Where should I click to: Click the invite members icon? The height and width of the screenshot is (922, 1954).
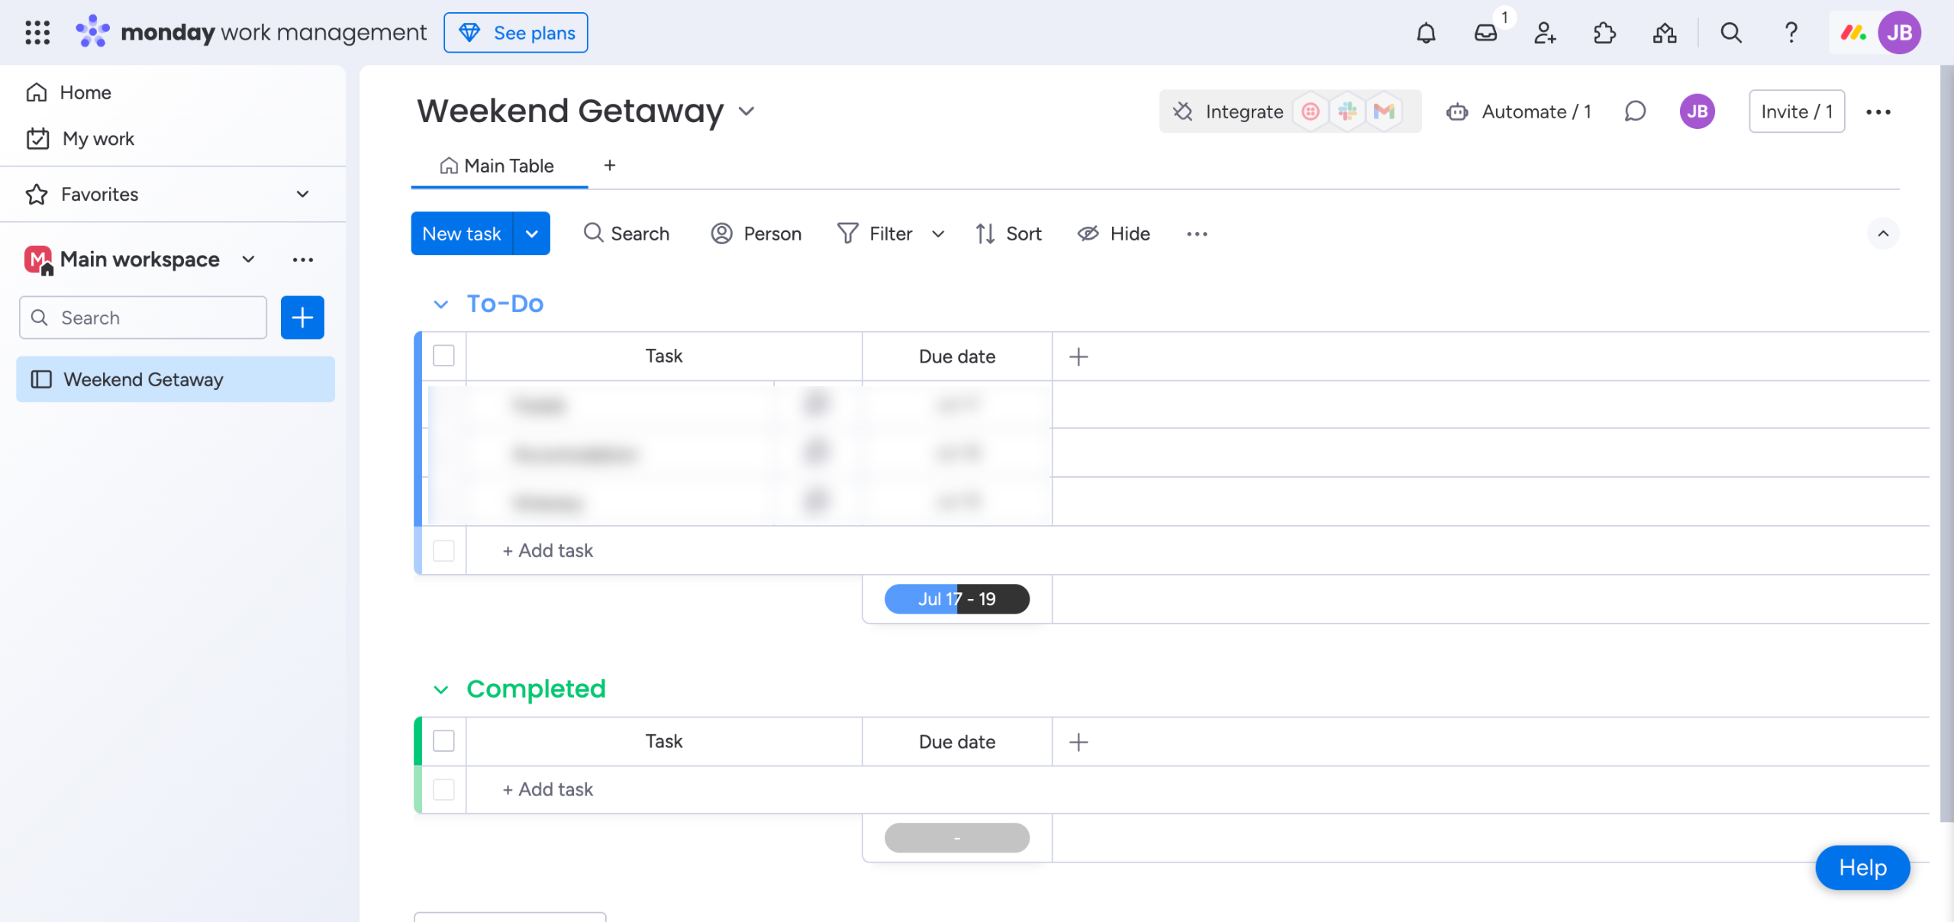coord(1545,33)
